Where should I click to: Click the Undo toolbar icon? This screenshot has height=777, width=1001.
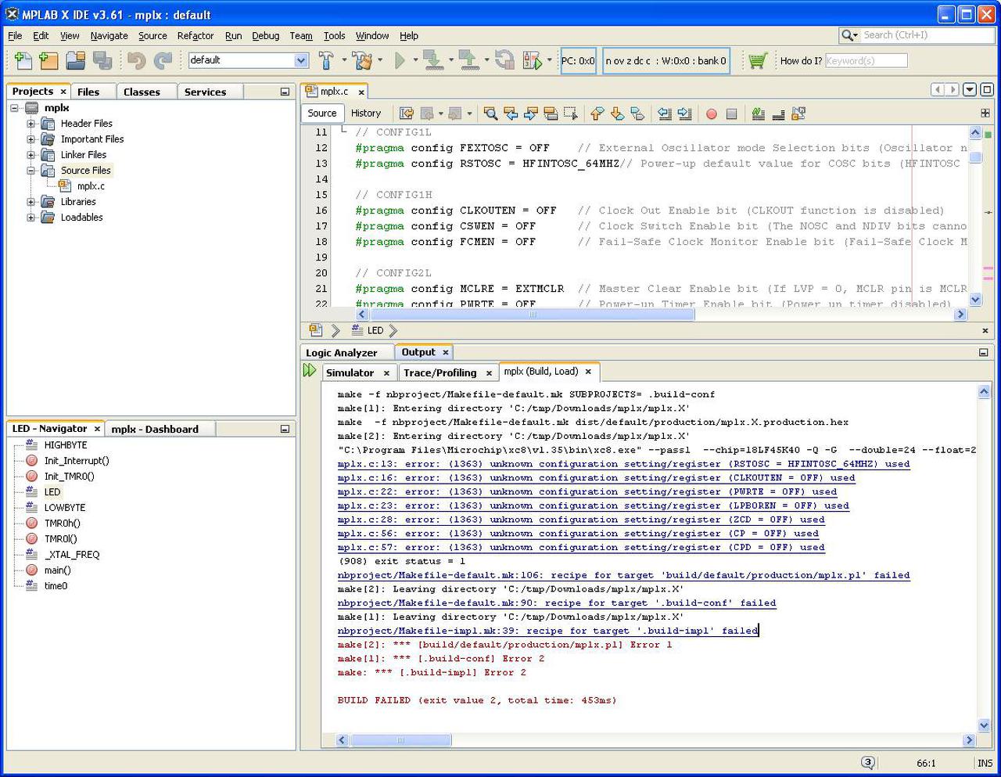[x=136, y=60]
